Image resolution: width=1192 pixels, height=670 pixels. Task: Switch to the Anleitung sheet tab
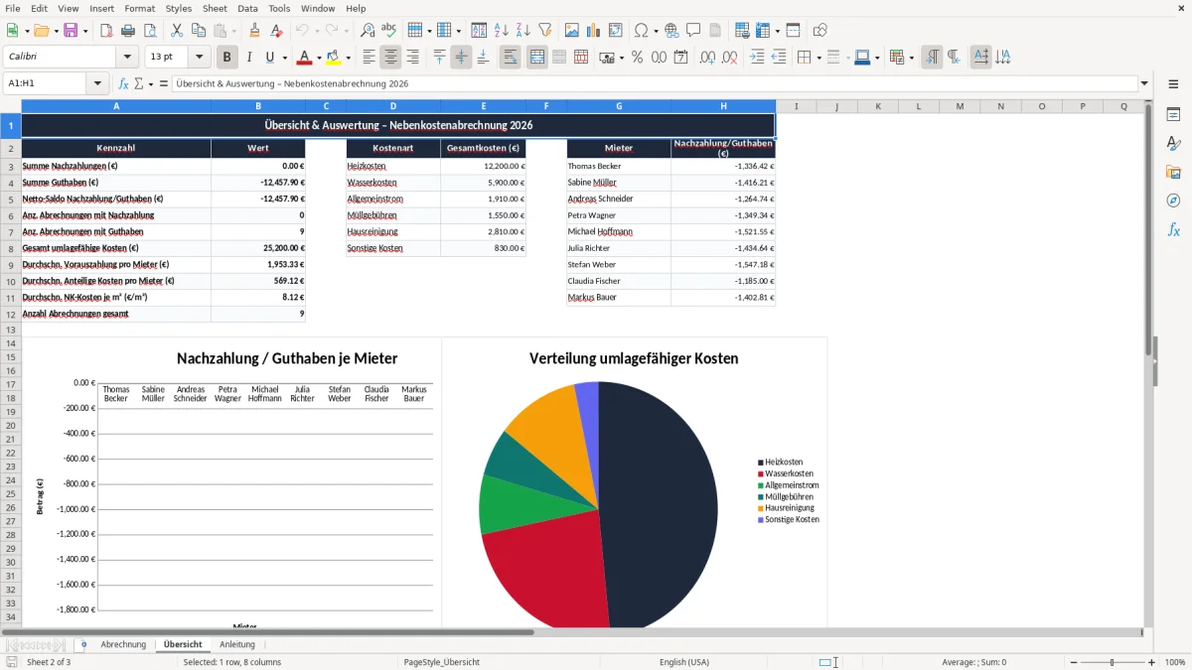click(237, 644)
